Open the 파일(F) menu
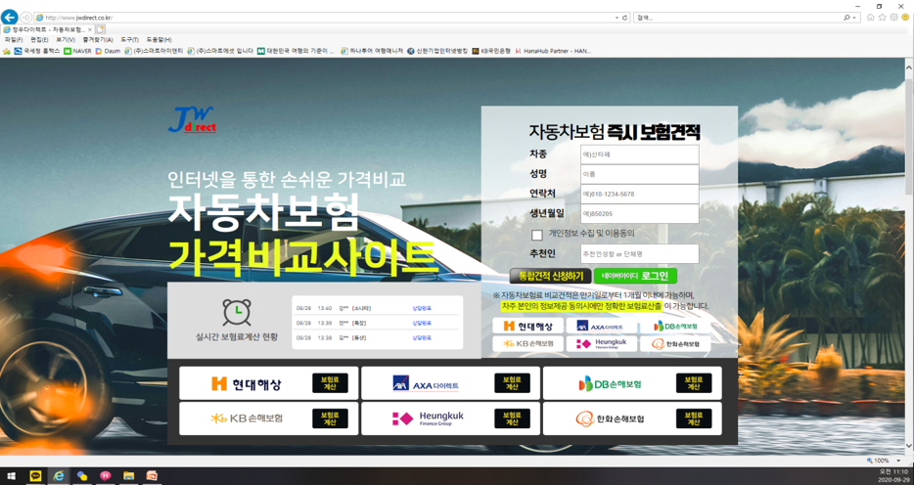Image resolution: width=914 pixels, height=485 pixels. pos(14,39)
